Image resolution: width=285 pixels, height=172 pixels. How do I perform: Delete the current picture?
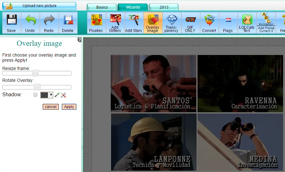(x=68, y=22)
